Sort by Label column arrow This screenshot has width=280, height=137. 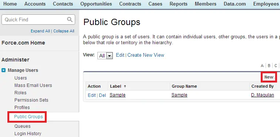click(x=125, y=86)
